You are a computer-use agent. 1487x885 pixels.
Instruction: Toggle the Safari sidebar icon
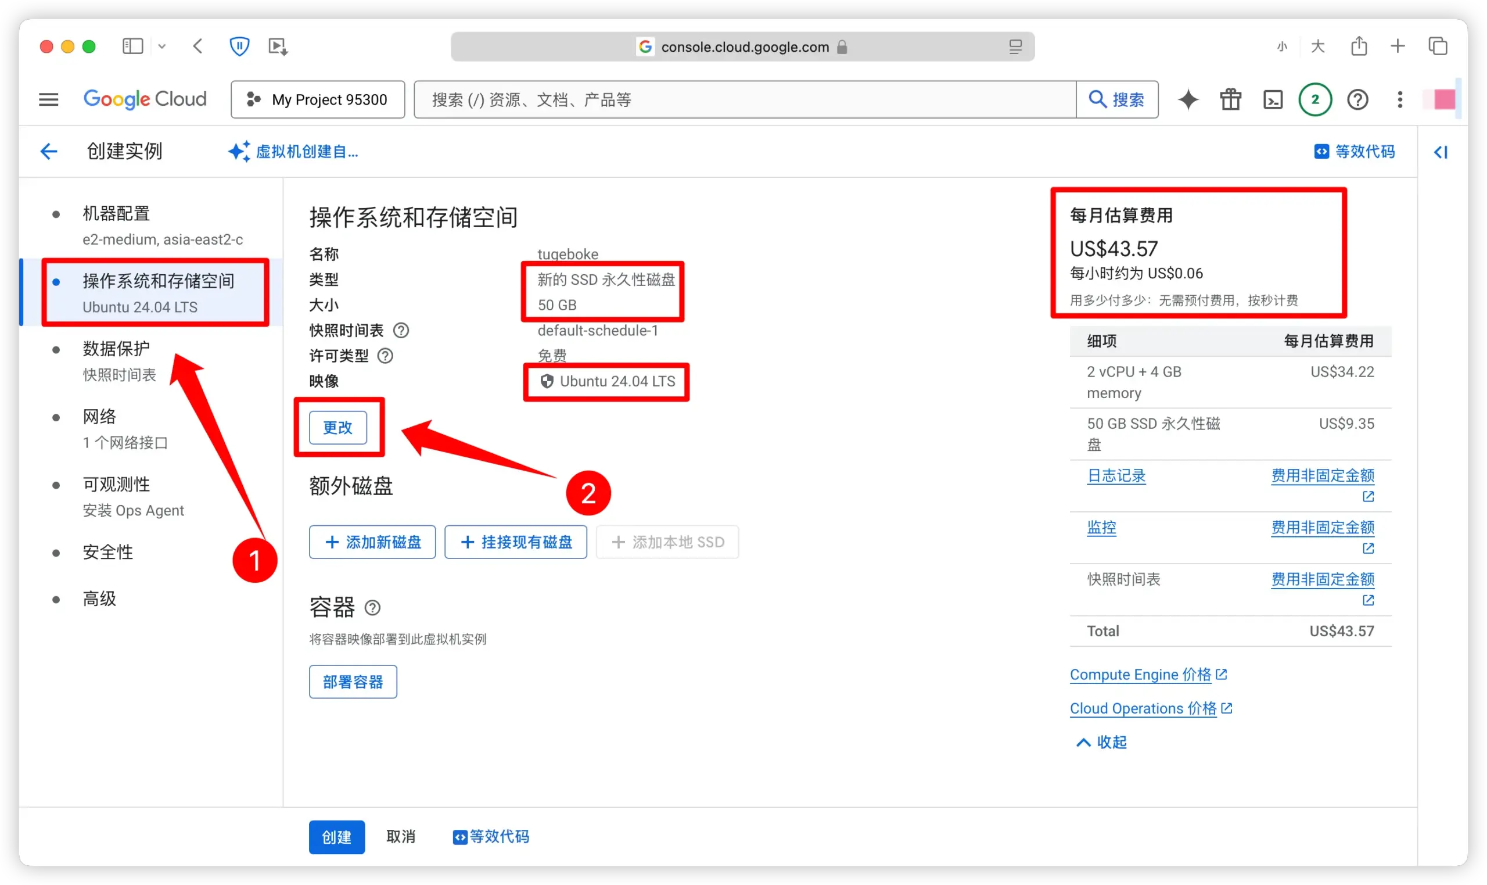(132, 46)
